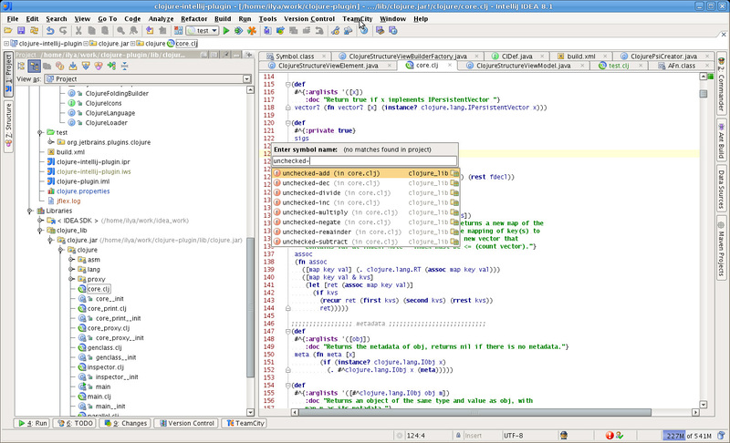
Task: Select unchecked-remainder in the symbol list
Action: click(366, 232)
